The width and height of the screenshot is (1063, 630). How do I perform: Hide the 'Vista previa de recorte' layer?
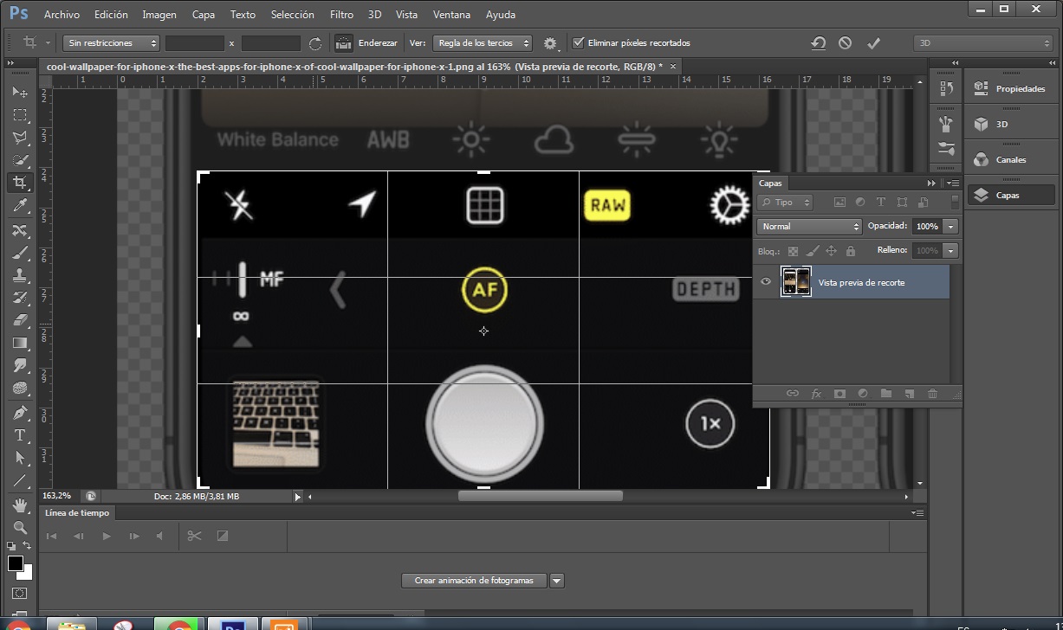pos(766,282)
